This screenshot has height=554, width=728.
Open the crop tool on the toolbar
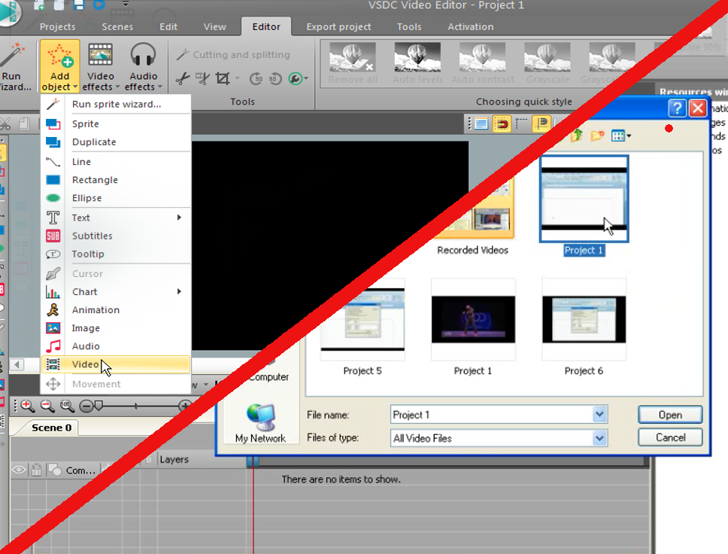tap(223, 78)
